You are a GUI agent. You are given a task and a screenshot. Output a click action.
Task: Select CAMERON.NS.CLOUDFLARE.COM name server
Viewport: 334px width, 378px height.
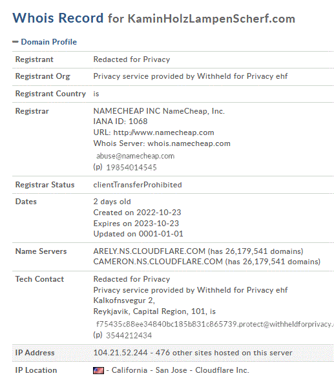(158, 262)
